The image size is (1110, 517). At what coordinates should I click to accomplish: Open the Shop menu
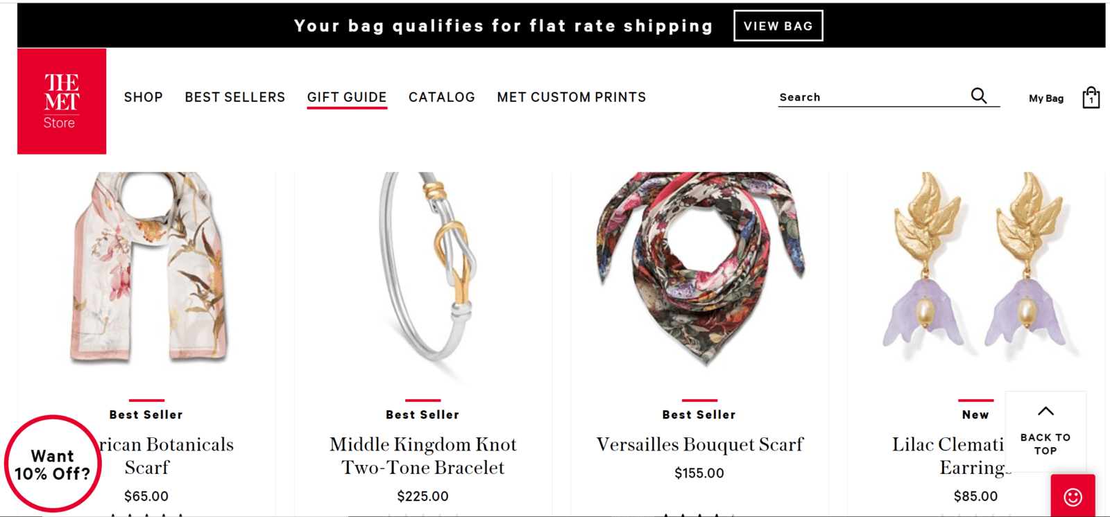point(144,97)
